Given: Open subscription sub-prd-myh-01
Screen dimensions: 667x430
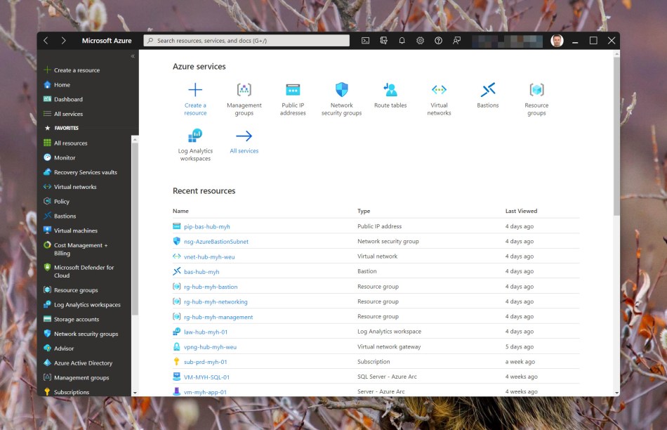Looking at the screenshot, I should [x=206, y=362].
